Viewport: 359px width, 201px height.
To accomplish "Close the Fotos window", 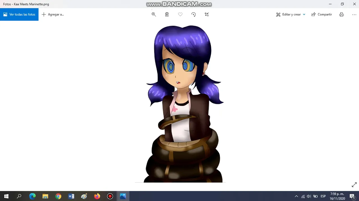I will click(354, 4).
